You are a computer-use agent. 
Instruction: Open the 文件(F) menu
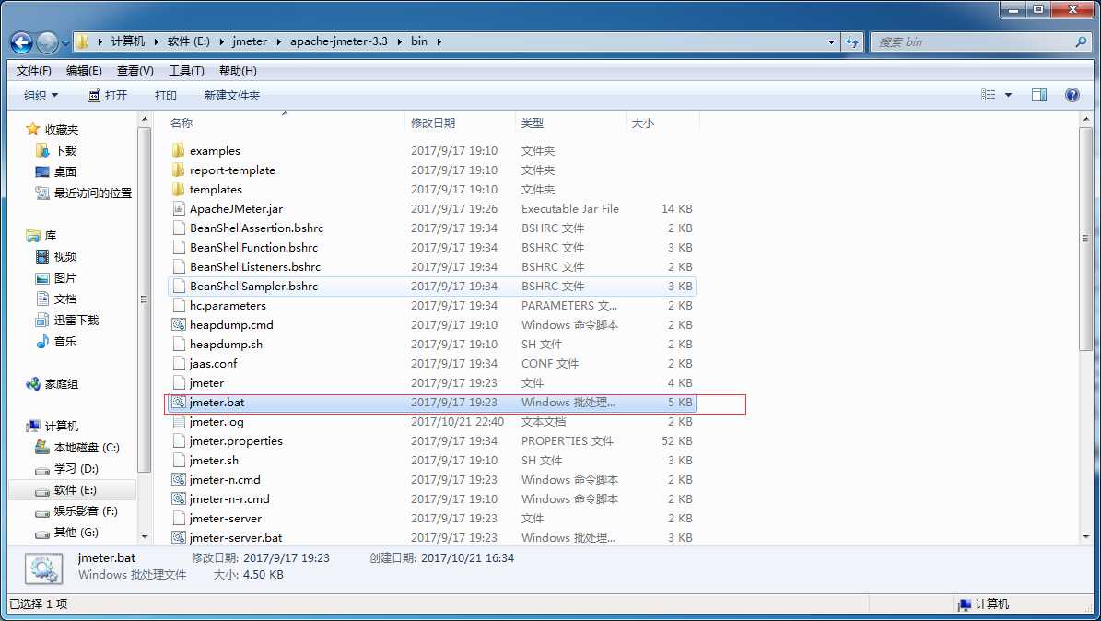(x=34, y=71)
